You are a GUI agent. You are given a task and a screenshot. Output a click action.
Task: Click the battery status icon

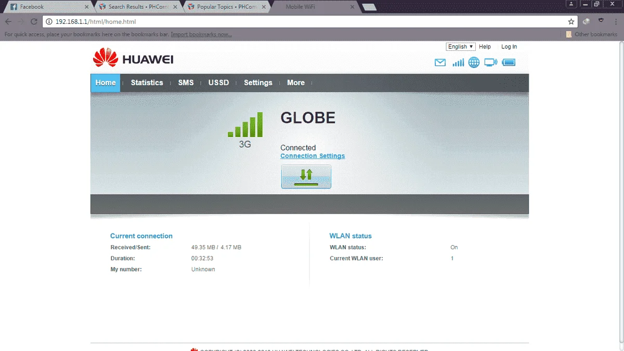click(509, 63)
